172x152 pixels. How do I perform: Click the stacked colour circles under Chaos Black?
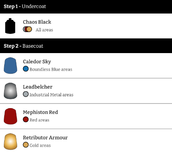[27, 29]
